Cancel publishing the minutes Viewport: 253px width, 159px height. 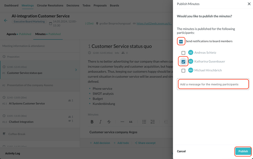tap(181, 151)
